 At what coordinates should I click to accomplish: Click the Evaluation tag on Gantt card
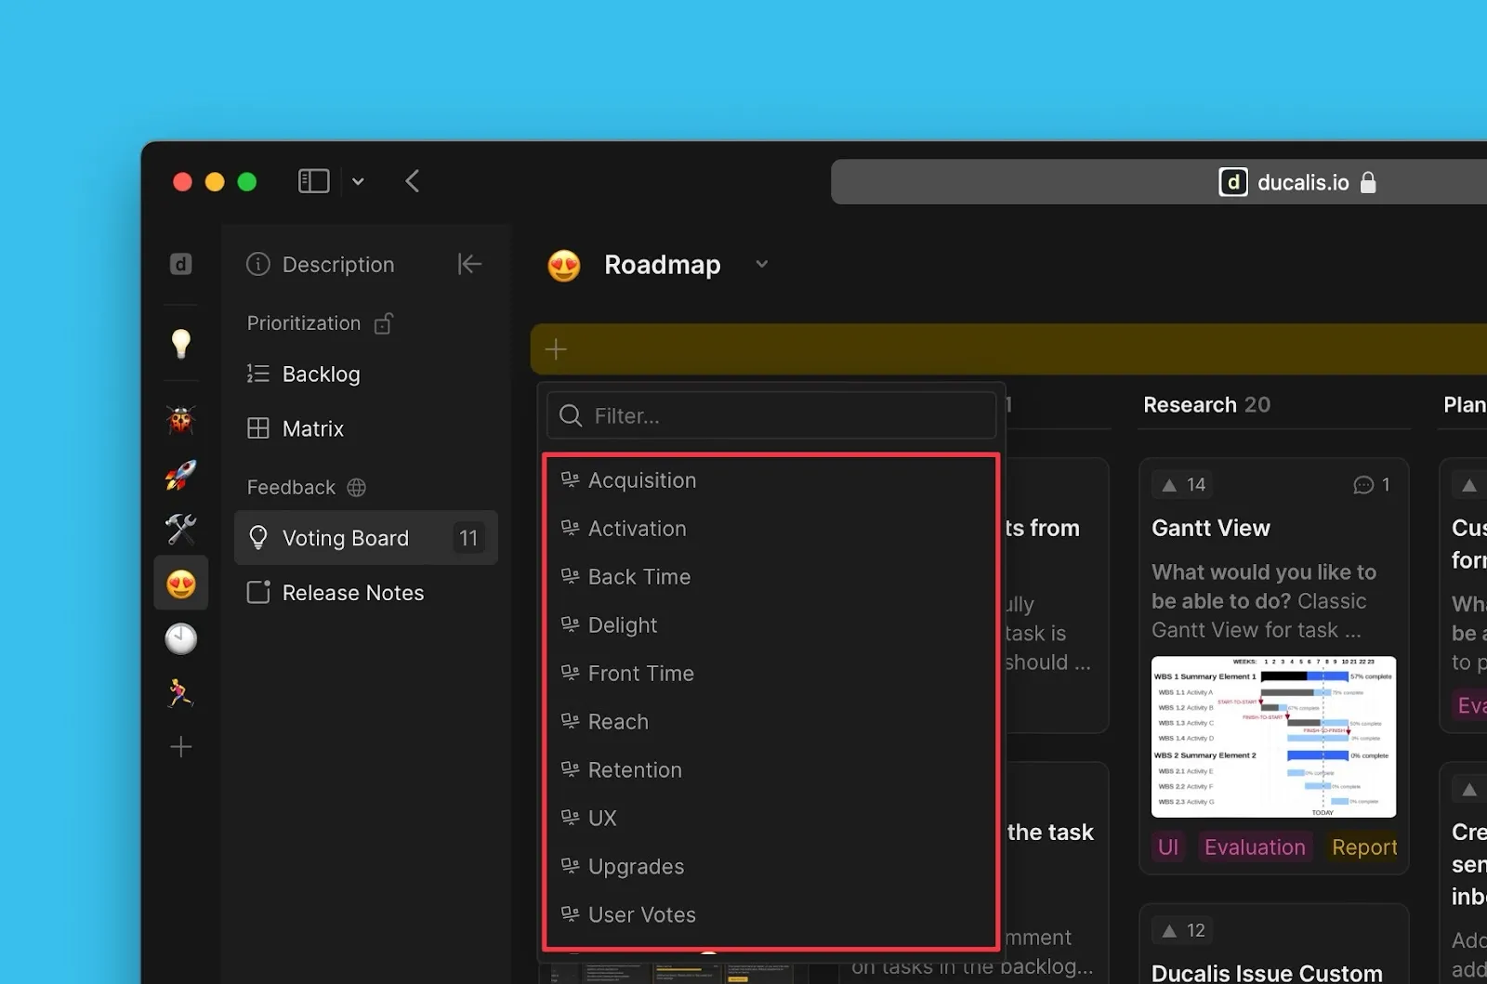pos(1255,847)
